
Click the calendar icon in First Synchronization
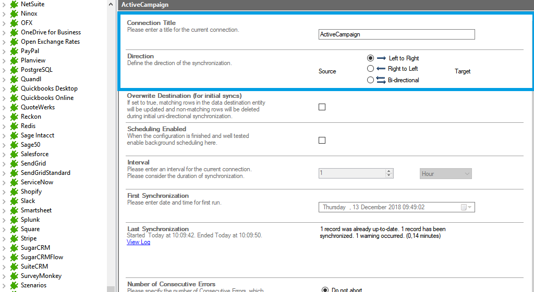[x=464, y=207]
